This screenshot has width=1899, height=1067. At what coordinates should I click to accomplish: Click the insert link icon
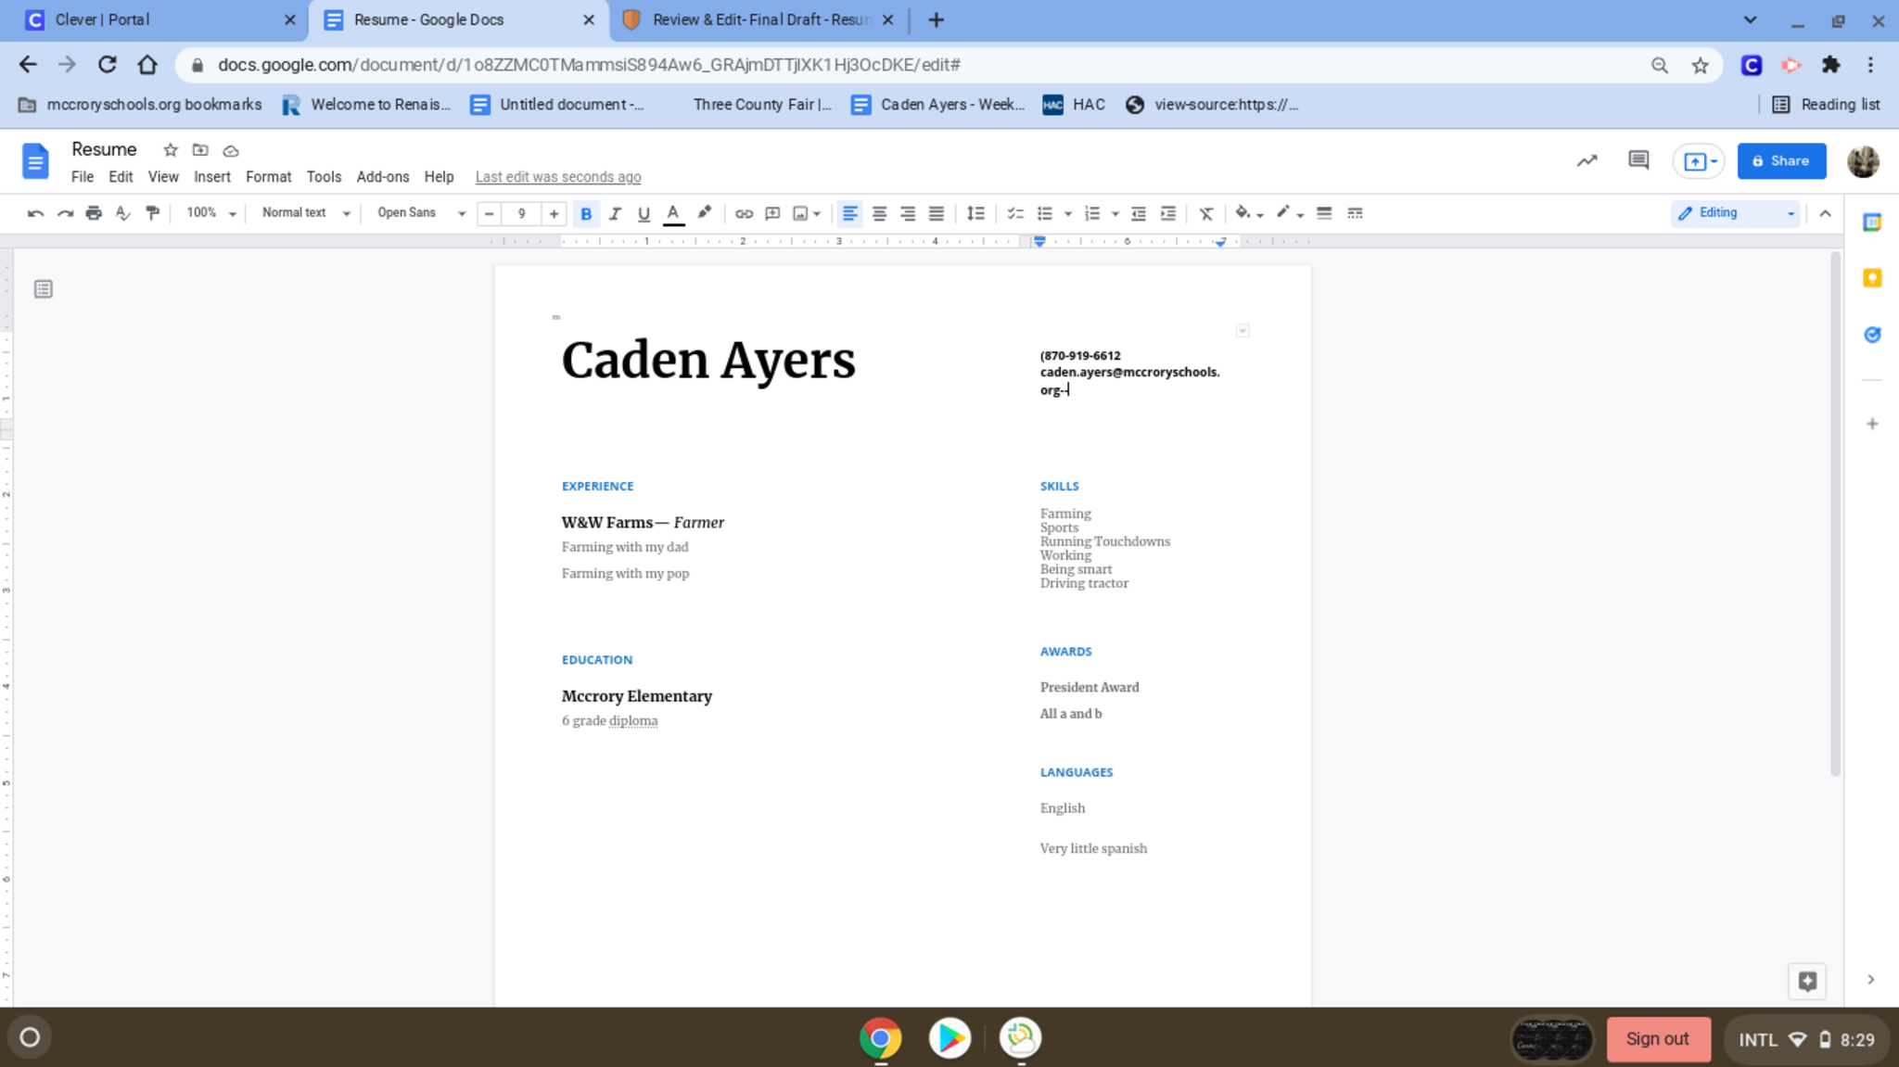click(744, 213)
